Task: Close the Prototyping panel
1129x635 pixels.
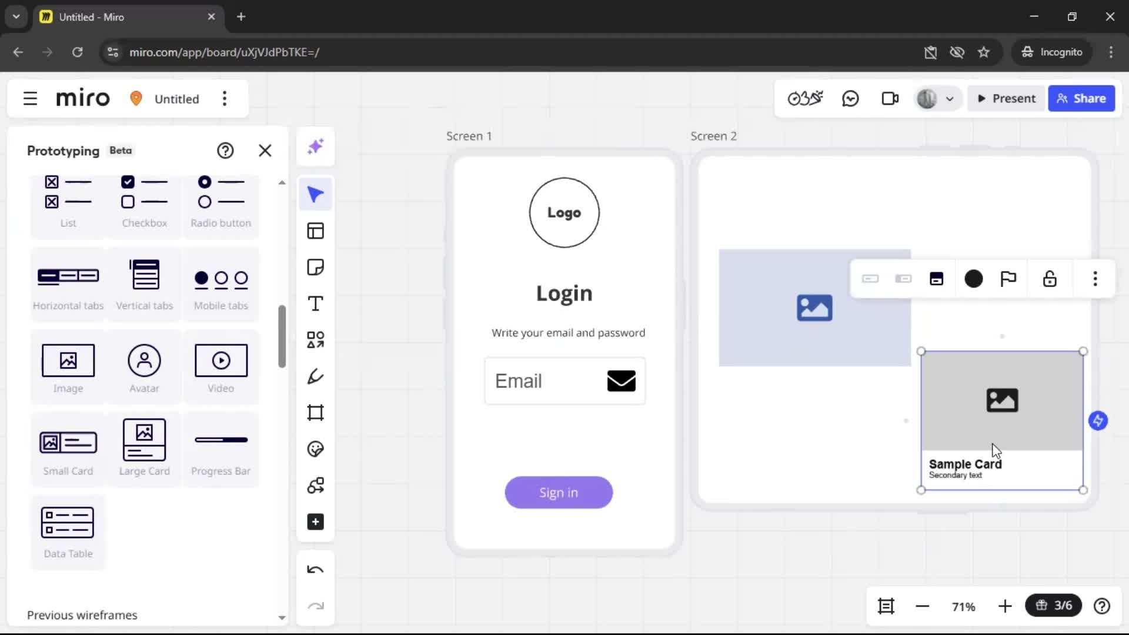Action: pyautogui.click(x=265, y=151)
